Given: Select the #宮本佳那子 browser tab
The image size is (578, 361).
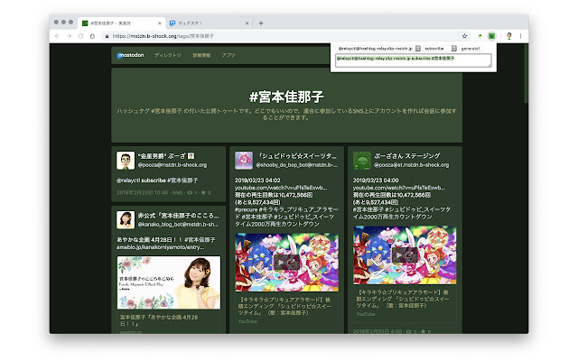Looking at the screenshot, I should point(122,23).
